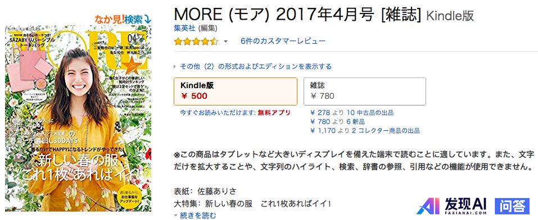Open 6件のカスタマーレビュー link

pyautogui.click(x=283, y=42)
